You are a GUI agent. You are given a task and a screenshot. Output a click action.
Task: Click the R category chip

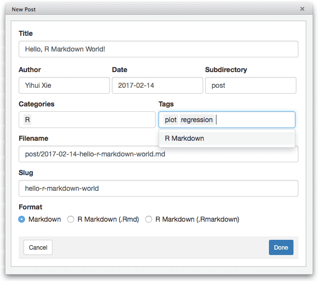coord(27,120)
